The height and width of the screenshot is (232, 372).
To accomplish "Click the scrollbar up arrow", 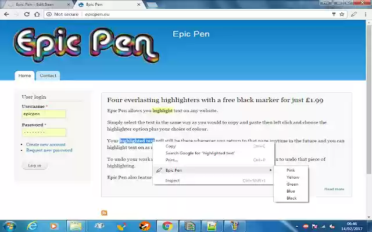I will coord(369,22).
